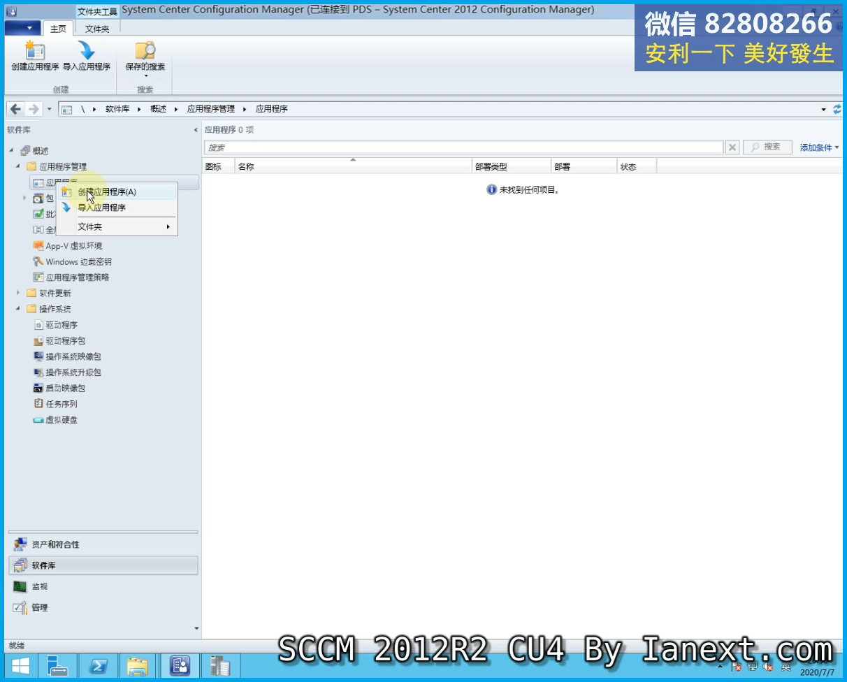Click into the 搜索 input field
The width and height of the screenshot is (847, 682).
(x=463, y=147)
